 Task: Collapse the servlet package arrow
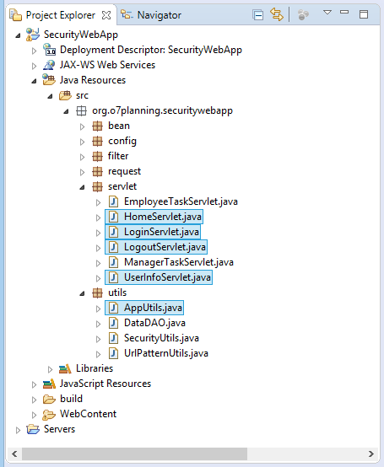pyautogui.click(x=83, y=187)
